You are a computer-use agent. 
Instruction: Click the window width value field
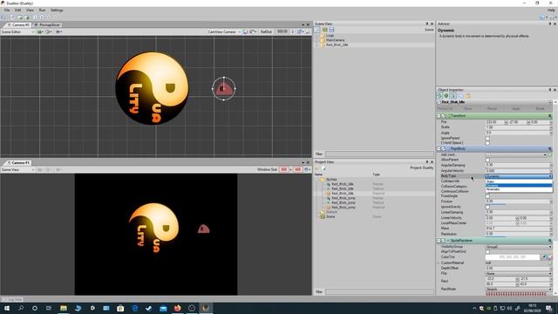coord(283,170)
